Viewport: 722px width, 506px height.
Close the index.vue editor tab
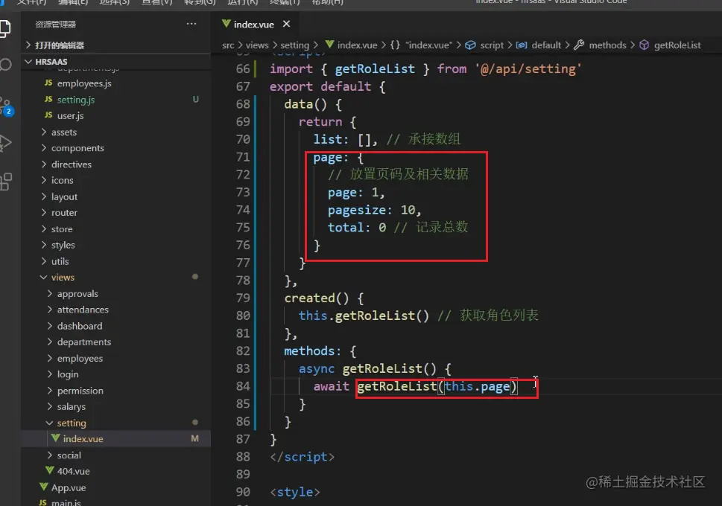coord(286,24)
